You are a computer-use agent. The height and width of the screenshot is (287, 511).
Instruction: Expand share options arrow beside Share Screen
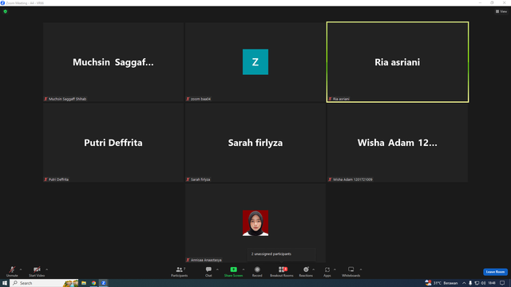coord(244,269)
